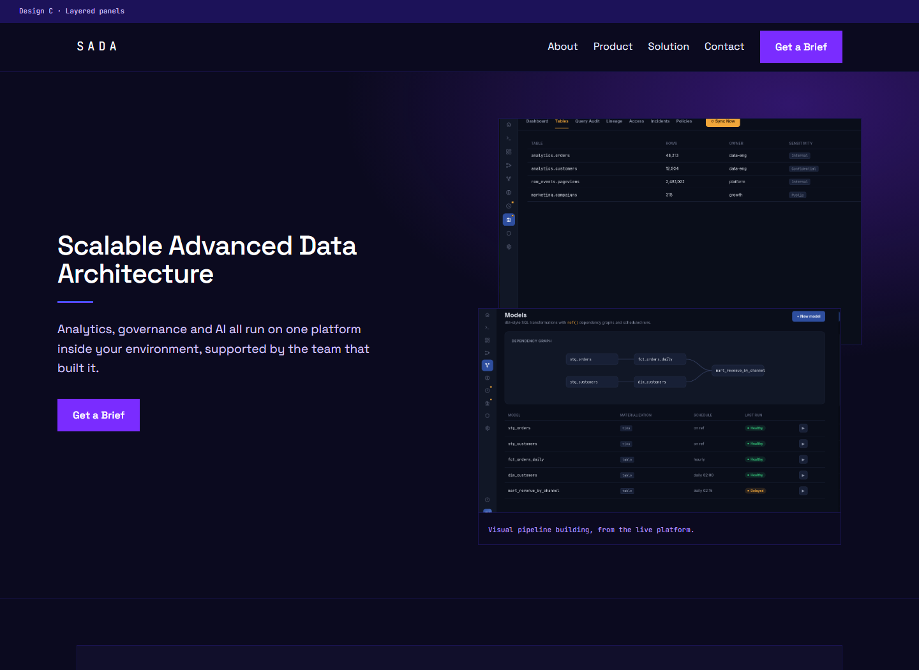Open the Policies tab
The width and height of the screenshot is (919, 670).
click(x=684, y=121)
